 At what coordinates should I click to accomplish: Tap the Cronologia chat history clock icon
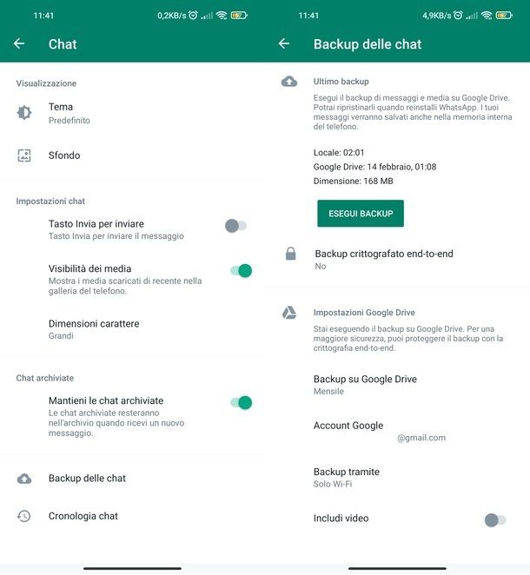point(24,516)
